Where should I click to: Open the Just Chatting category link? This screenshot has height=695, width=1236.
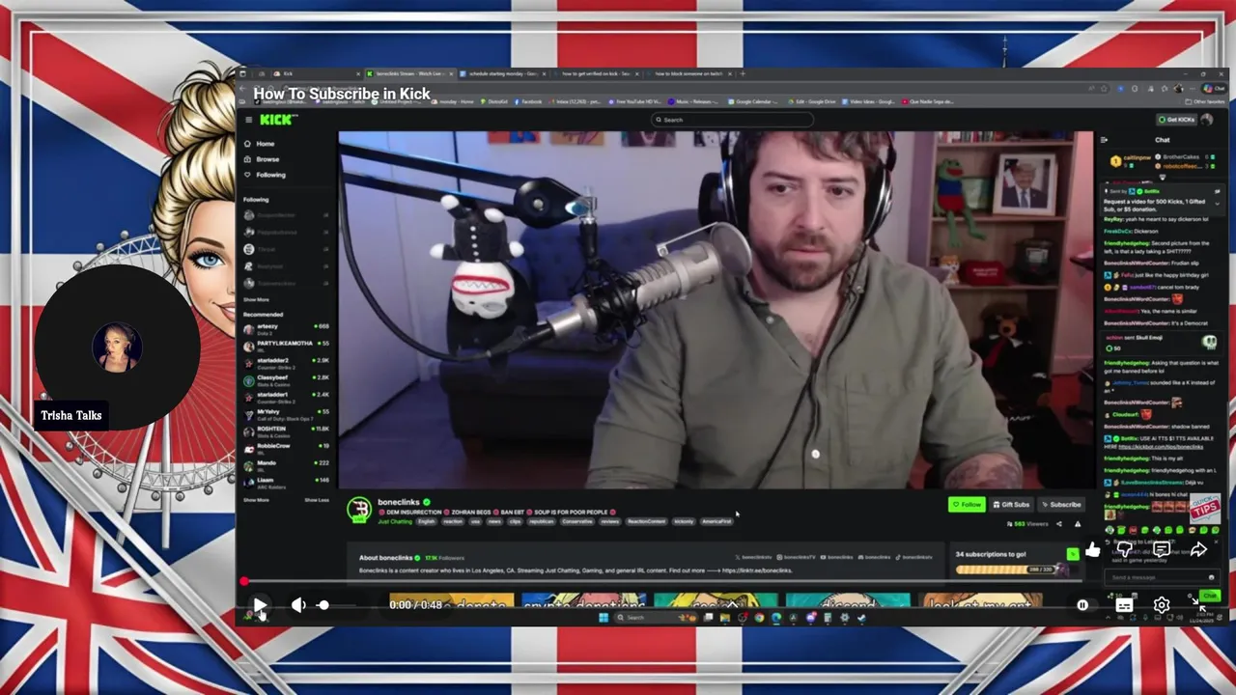click(x=394, y=521)
